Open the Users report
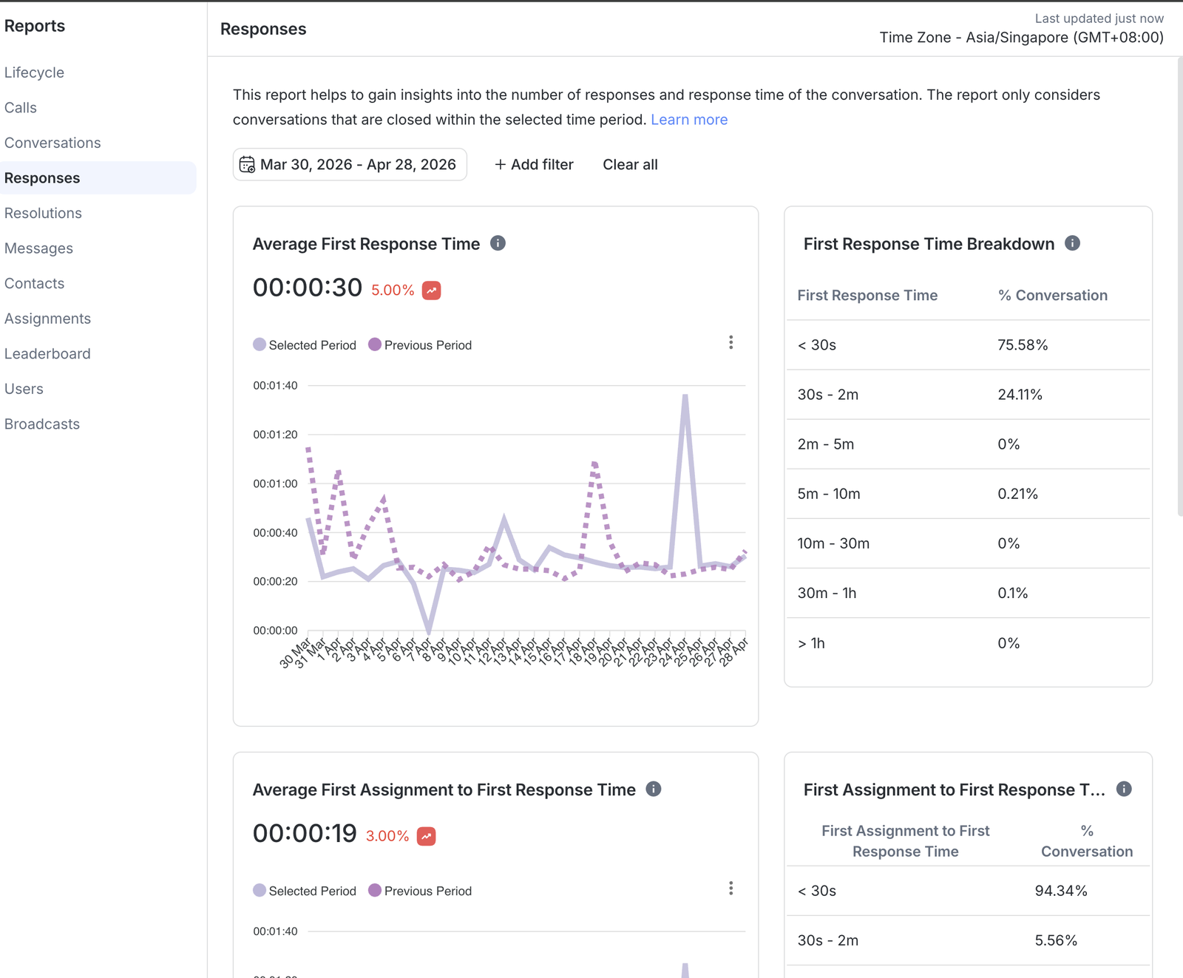This screenshot has height=978, width=1183. (x=24, y=389)
